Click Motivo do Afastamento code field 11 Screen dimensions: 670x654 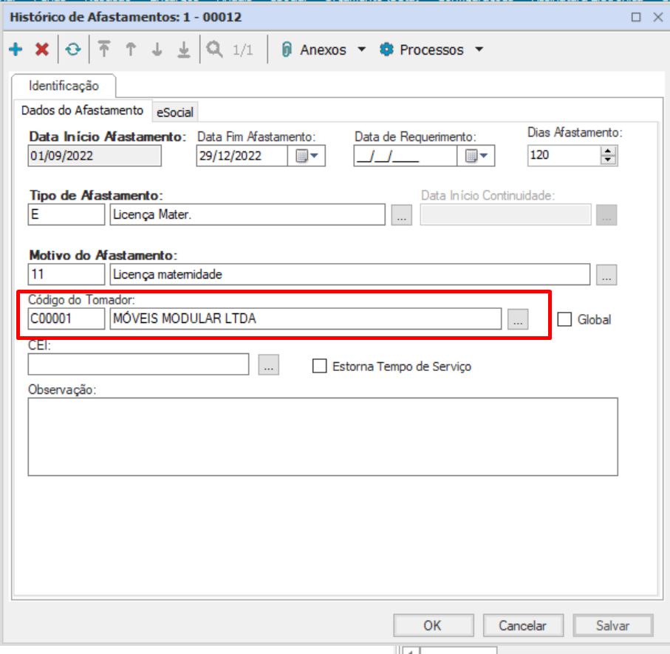pos(66,274)
